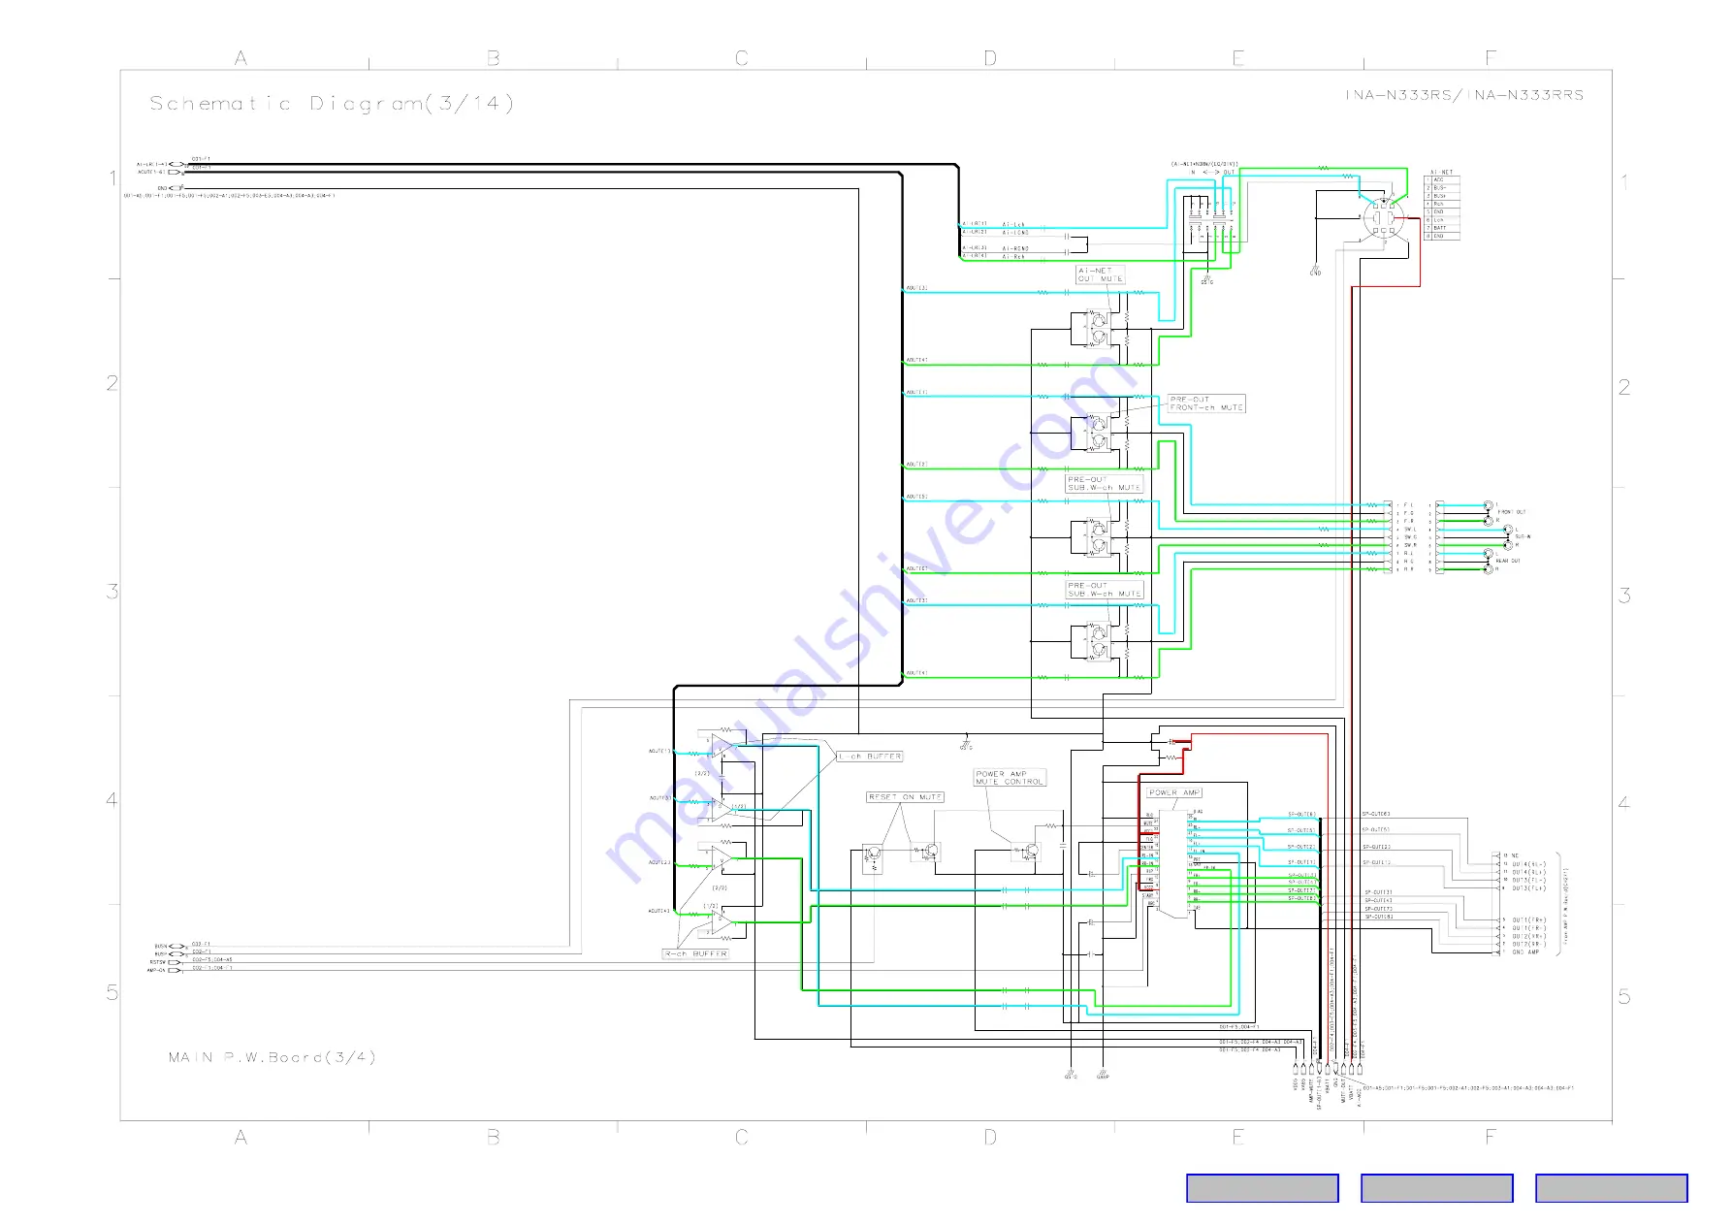Viewport: 1732px width, 1225px height.
Task: Select the upper 'PRE-OUT SUB.W-ch MUTE' label
Action: pyautogui.click(x=1104, y=483)
